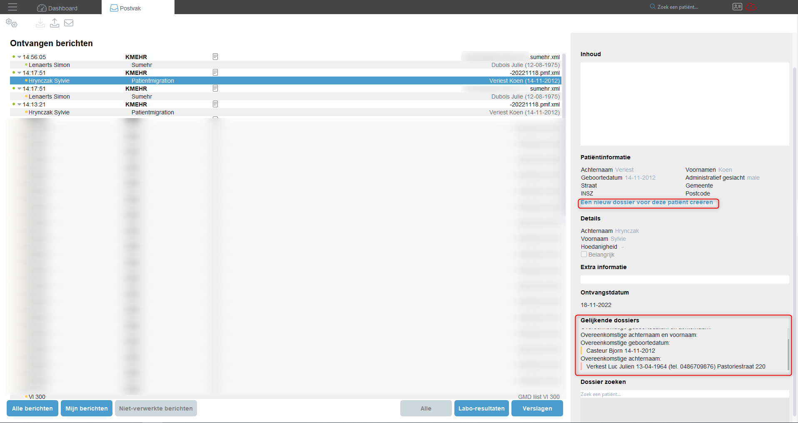Click the Extra informatie text field
Screen dimensions: 798x423
pos(685,280)
